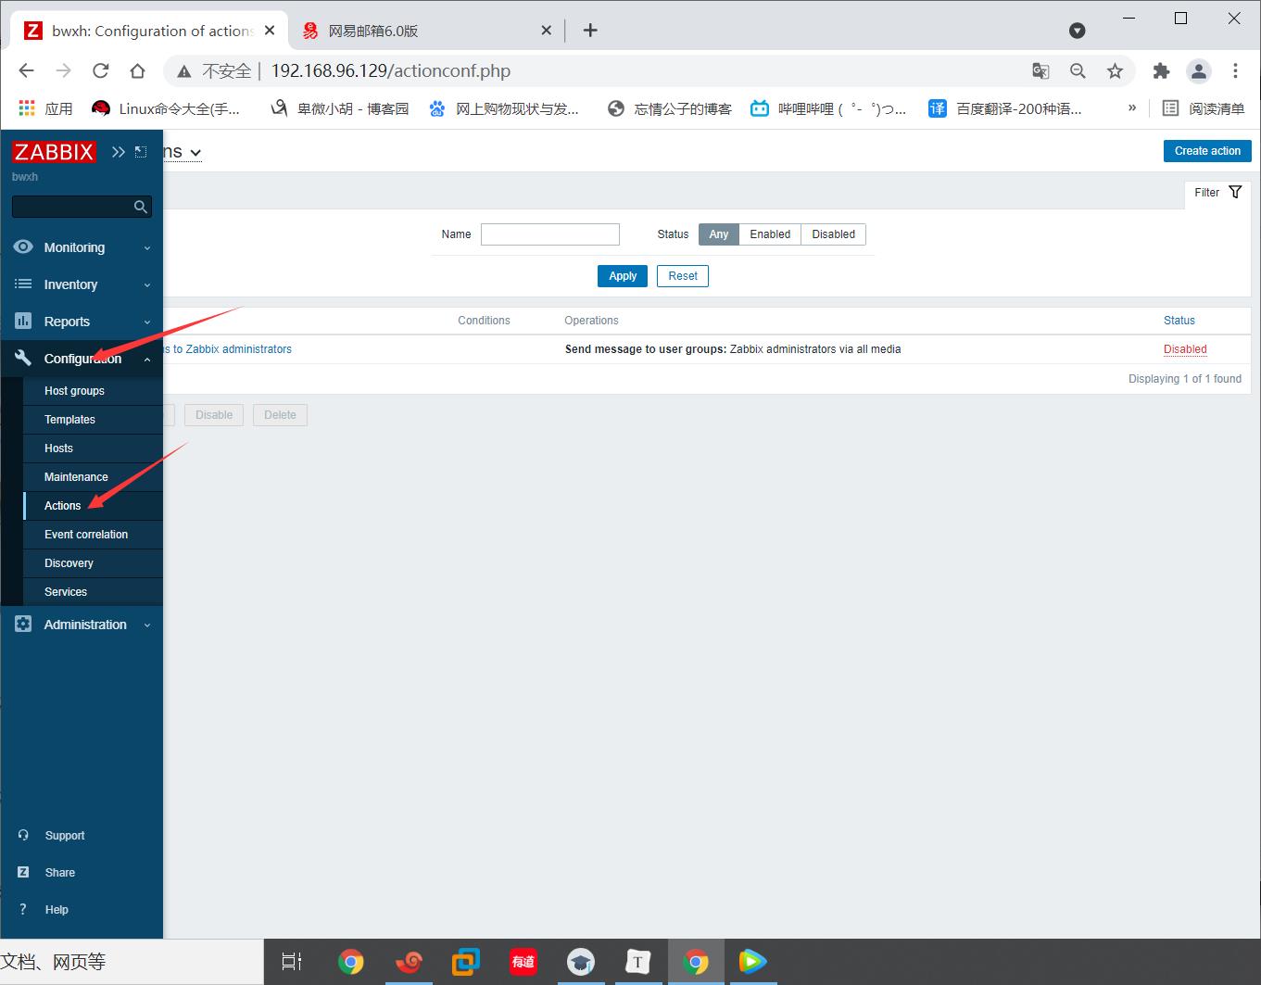Open Hosts menu item
This screenshot has width=1261, height=985.
tap(93, 448)
